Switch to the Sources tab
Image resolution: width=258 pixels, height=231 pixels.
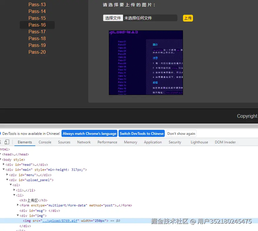pos(64,142)
